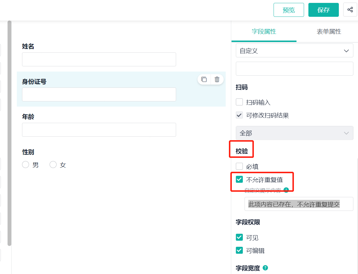Uncheck 不允许重复值 checkbox

239,180
